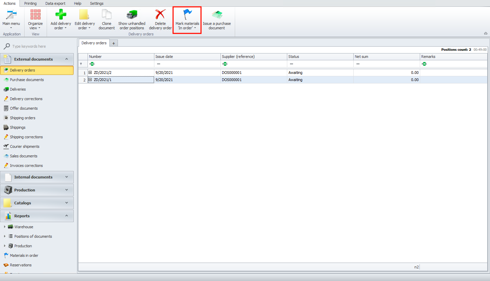This screenshot has width=490, height=281.
Task: Sort by Number column header
Action: pyautogui.click(x=121, y=57)
